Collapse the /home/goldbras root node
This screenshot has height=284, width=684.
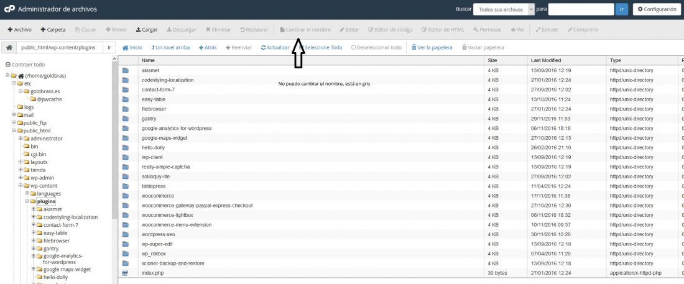[7, 75]
